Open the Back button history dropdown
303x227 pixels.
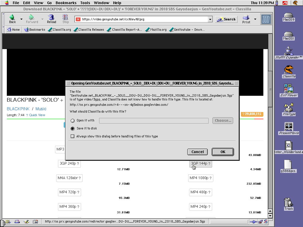pyautogui.click(x=21, y=19)
